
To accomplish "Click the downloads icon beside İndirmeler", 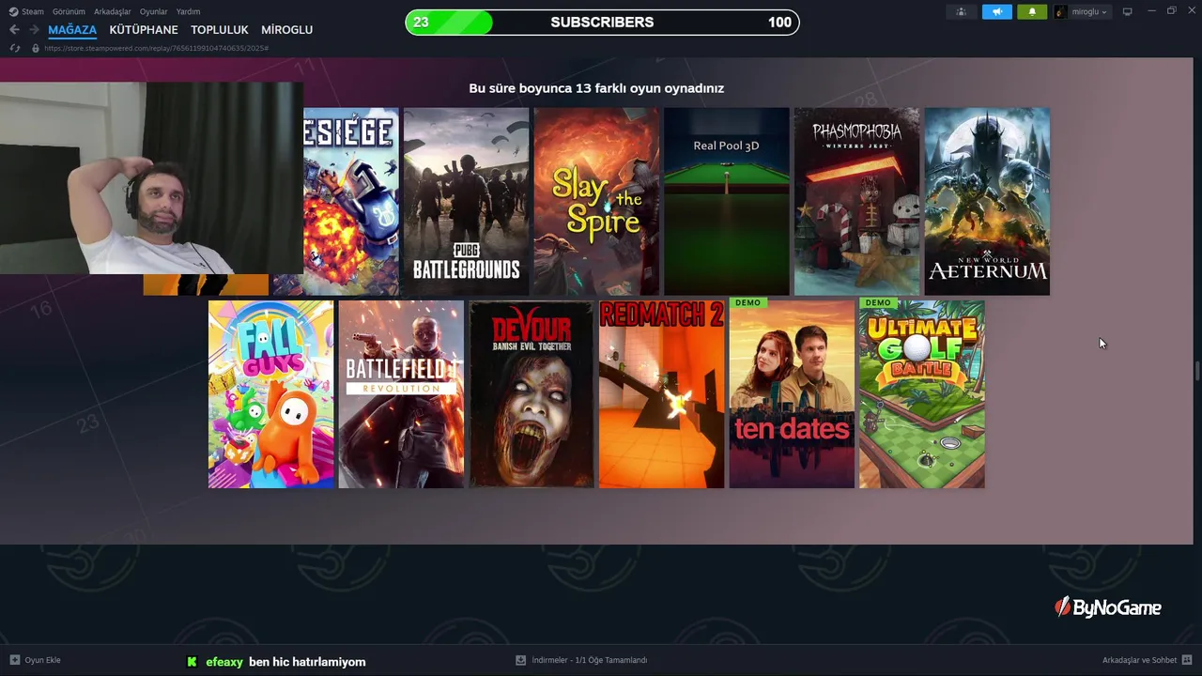I will click(x=520, y=660).
